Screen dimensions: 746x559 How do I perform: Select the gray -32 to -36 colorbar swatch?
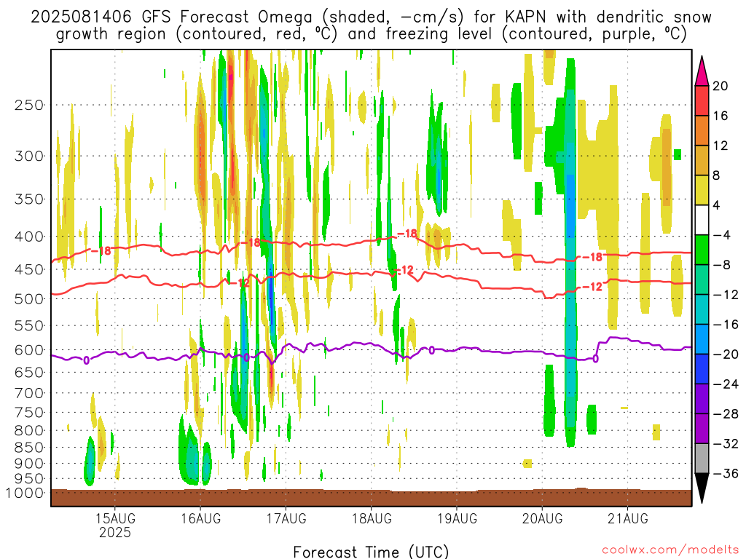pos(702,459)
